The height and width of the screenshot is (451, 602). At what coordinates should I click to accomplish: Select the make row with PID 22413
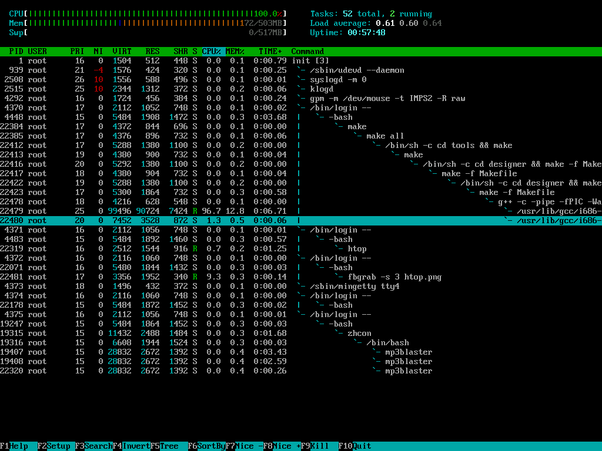point(301,154)
